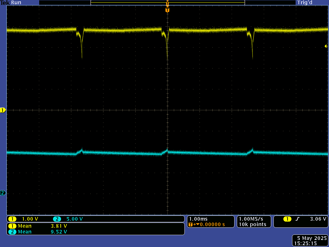Click the Mean value 3.81 V

click(x=59, y=226)
